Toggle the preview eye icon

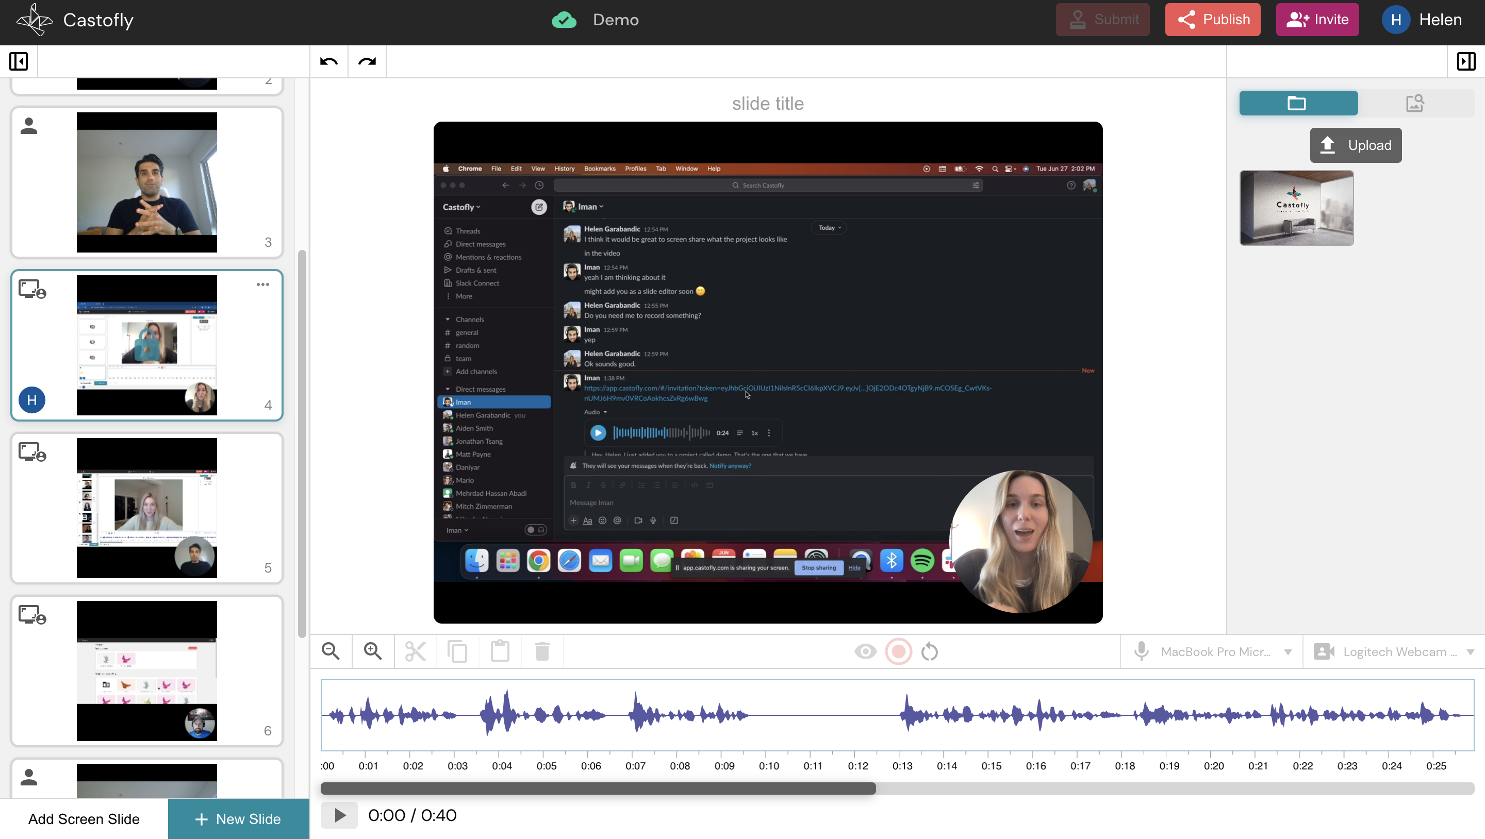tap(865, 652)
